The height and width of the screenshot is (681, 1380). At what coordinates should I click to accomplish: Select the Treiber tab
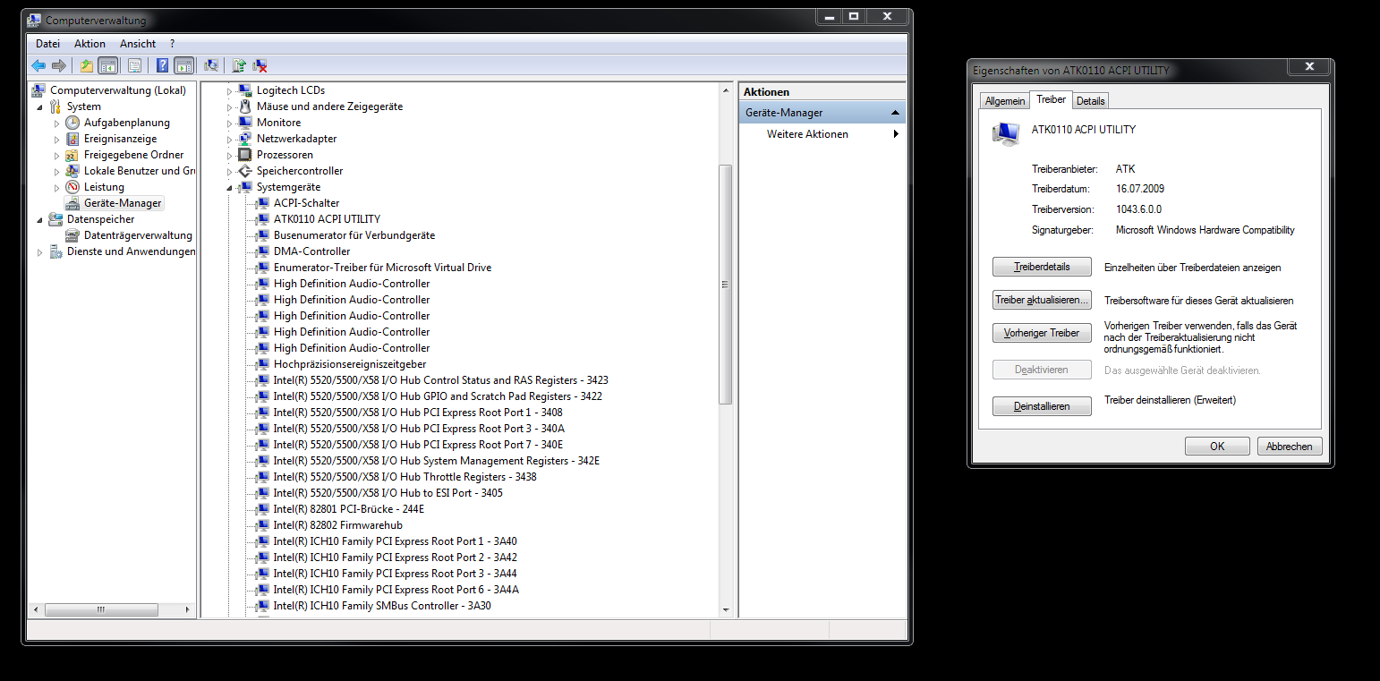[x=1052, y=99]
